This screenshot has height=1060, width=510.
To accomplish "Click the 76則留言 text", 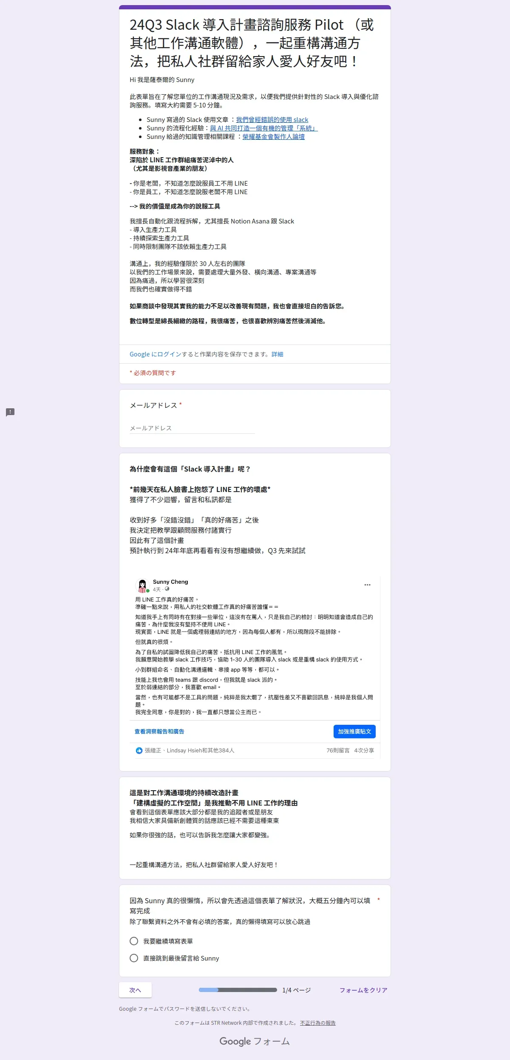I will click(x=338, y=751).
